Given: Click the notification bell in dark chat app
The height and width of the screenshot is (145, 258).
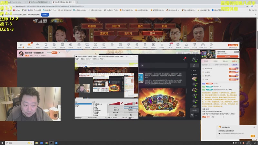Looking at the screenshot, I should click(x=184, y=59).
